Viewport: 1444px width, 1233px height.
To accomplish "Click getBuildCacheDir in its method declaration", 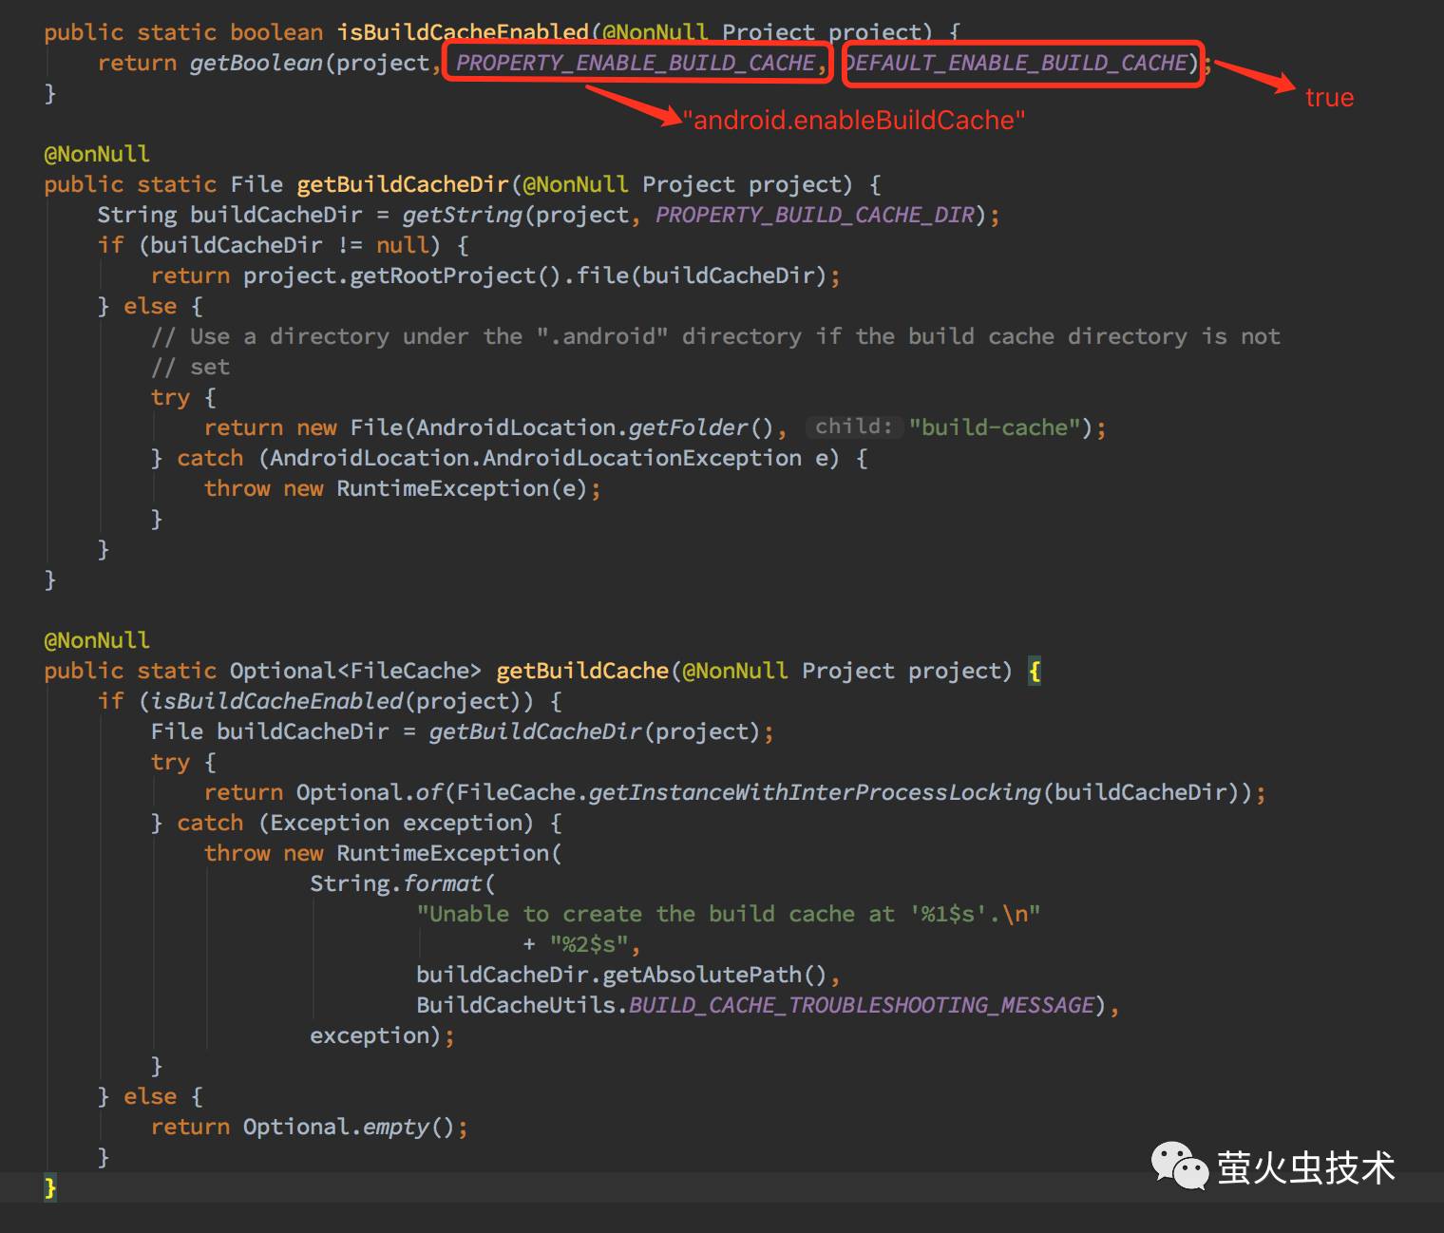I will pyautogui.click(x=403, y=184).
